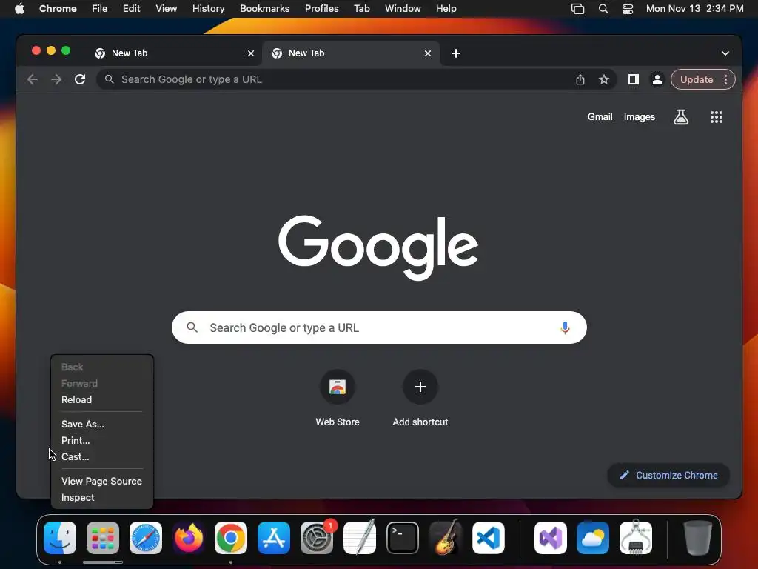The width and height of the screenshot is (758, 569).
Task: Close the second New Tab
Action: (x=428, y=53)
